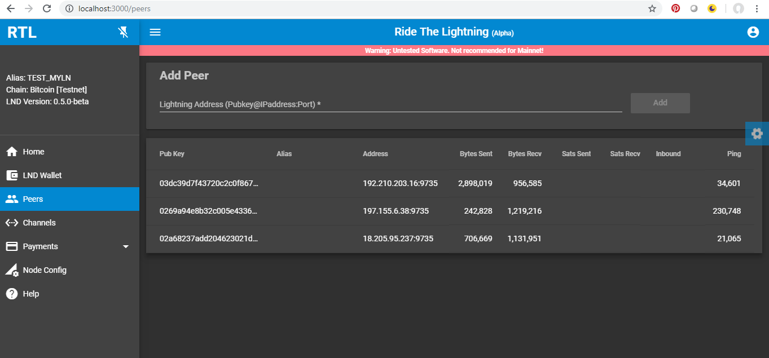
Task: Expand the Payments submenu arrow
Action: click(126, 247)
